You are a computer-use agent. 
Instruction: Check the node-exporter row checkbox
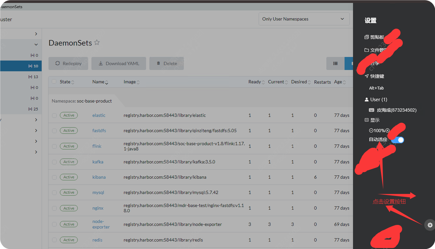point(54,224)
